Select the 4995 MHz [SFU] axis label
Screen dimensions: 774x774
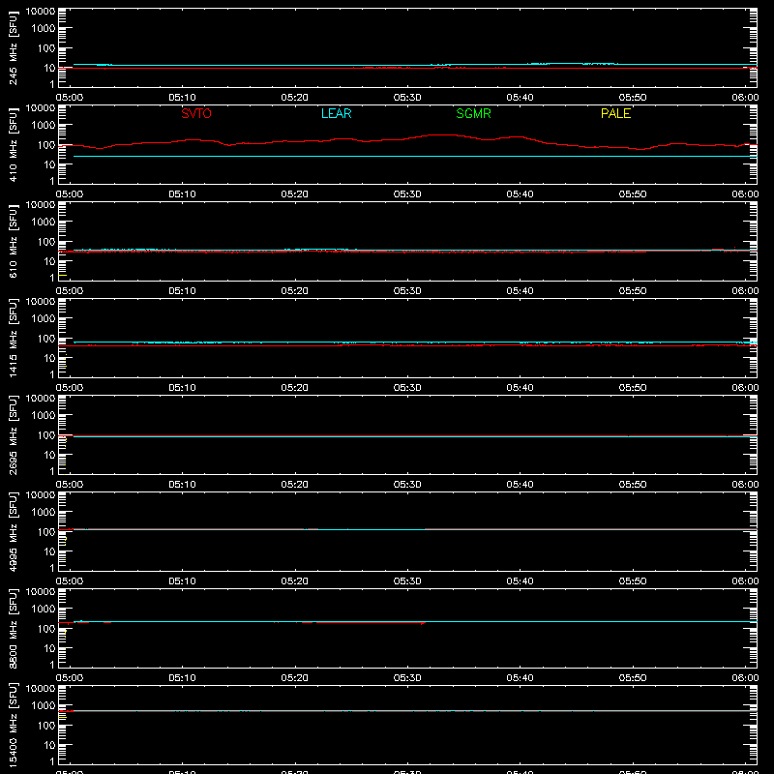point(14,531)
